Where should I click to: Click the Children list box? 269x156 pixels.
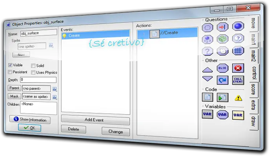pyautogui.click(x=38, y=108)
